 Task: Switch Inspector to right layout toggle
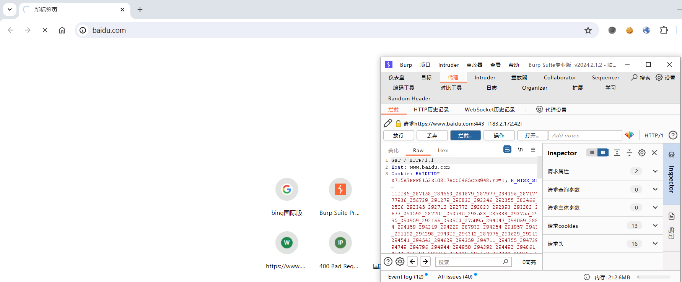click(603, 153)
